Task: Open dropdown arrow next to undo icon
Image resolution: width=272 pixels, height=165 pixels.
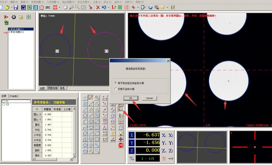Action: [108, 7]
